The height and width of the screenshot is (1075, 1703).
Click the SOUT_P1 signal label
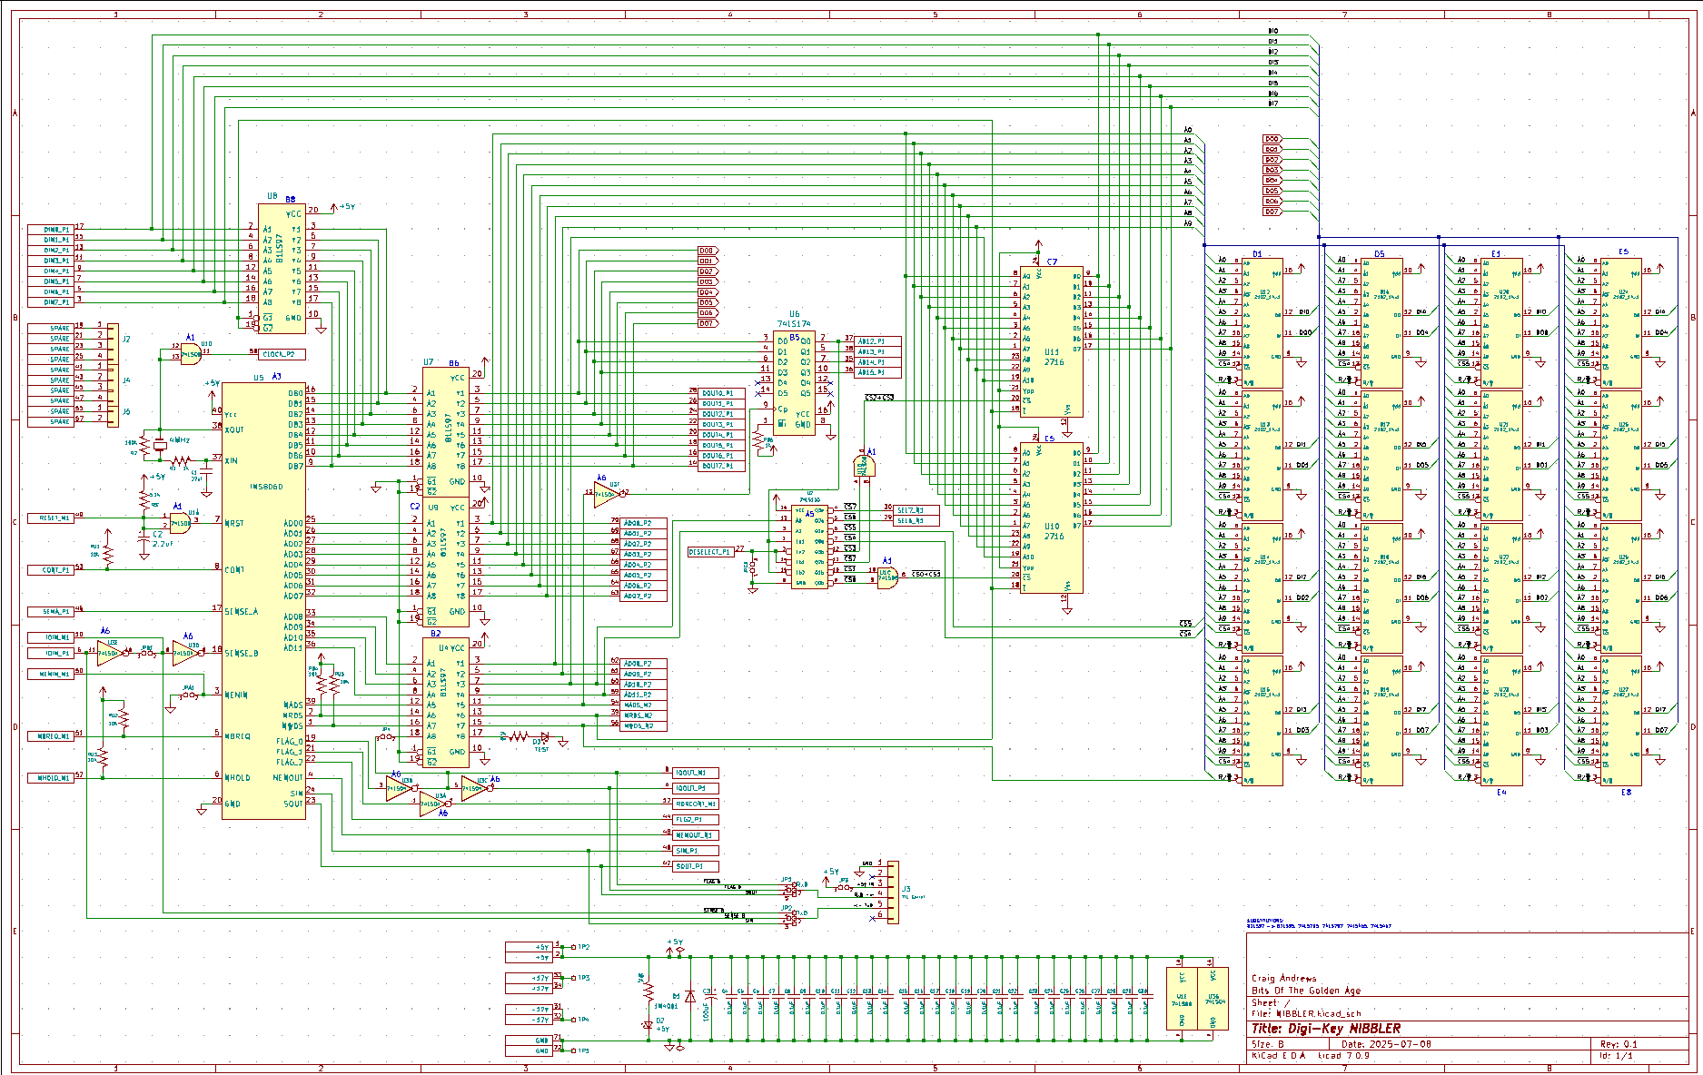click(696, 866)
